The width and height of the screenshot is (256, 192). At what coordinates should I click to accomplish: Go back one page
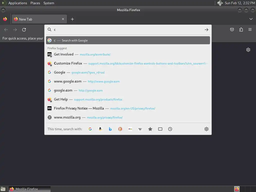pyautogui.click(x=6, y=29)
